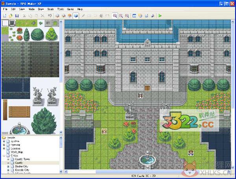Image resolution: width=236 pixels, height=179 pixels.
Task: Expand the Opening map node
Action: click(4, 145)
